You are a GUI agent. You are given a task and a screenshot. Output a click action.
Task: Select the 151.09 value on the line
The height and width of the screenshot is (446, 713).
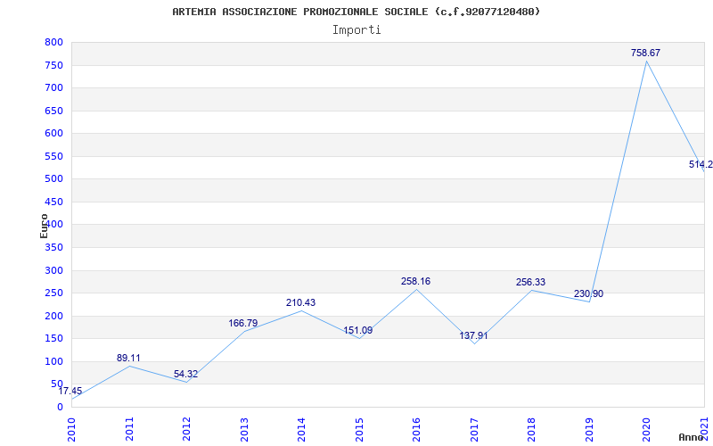point(358,331)
